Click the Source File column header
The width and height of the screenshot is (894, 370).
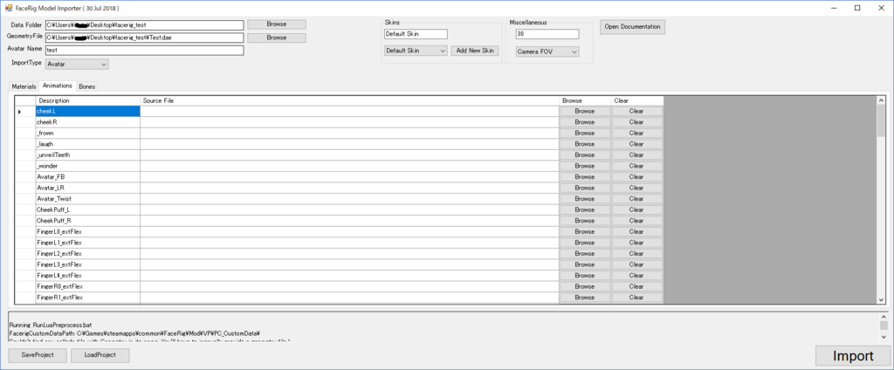(x=349, y=100)
